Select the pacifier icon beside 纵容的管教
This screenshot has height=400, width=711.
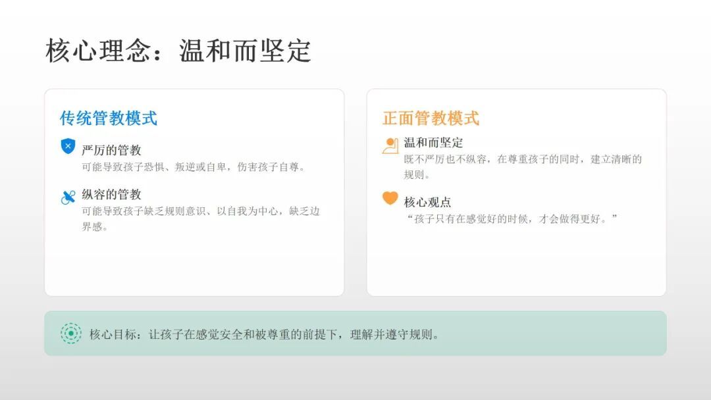coord(68,197)
